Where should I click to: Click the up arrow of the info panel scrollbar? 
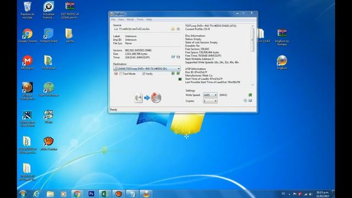coord(252,26)
